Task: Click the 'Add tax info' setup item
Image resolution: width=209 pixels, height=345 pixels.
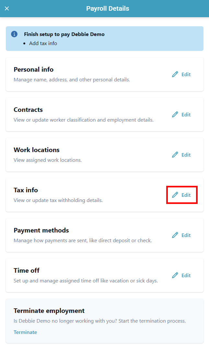Action: point(43,43)
